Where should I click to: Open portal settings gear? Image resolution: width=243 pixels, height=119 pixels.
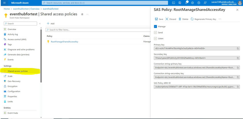click(192, 3)
